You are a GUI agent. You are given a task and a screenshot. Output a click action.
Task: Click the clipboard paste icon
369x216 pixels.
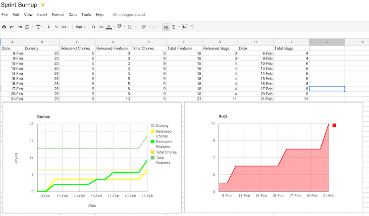point(27,27)
